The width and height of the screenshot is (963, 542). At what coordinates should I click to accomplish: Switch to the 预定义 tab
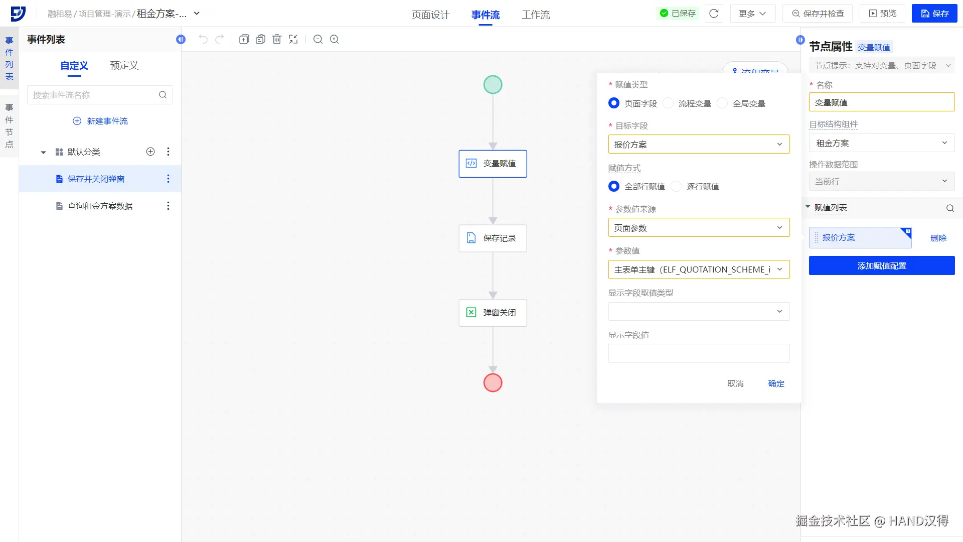point(124,66)
